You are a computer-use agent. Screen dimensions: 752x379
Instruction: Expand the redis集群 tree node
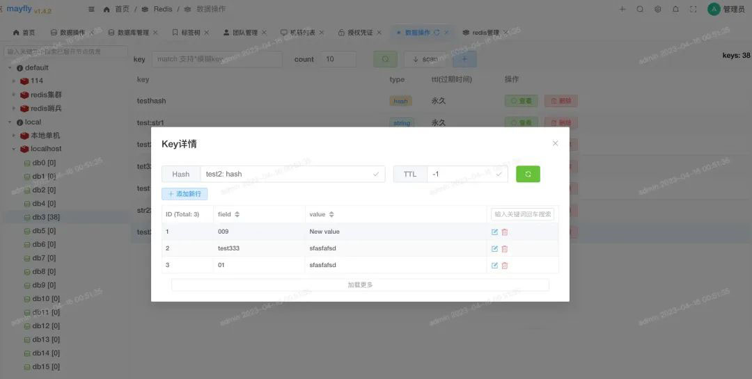tap(14, 95)
